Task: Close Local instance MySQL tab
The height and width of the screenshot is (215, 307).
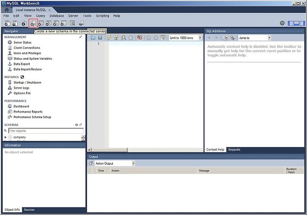Action: click(49, 10)
